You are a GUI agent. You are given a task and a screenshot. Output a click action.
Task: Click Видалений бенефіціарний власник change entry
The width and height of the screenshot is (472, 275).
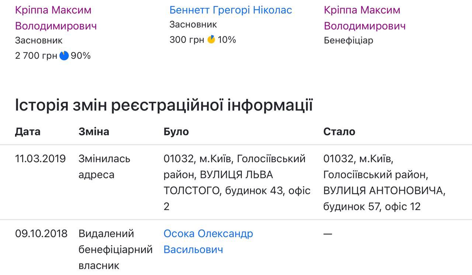point(115,250)
